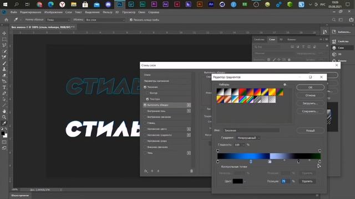The width and height of the screenshot is (355, 199).
Task: Add another Stroke effect via plus icon
Action: point(189,105)
